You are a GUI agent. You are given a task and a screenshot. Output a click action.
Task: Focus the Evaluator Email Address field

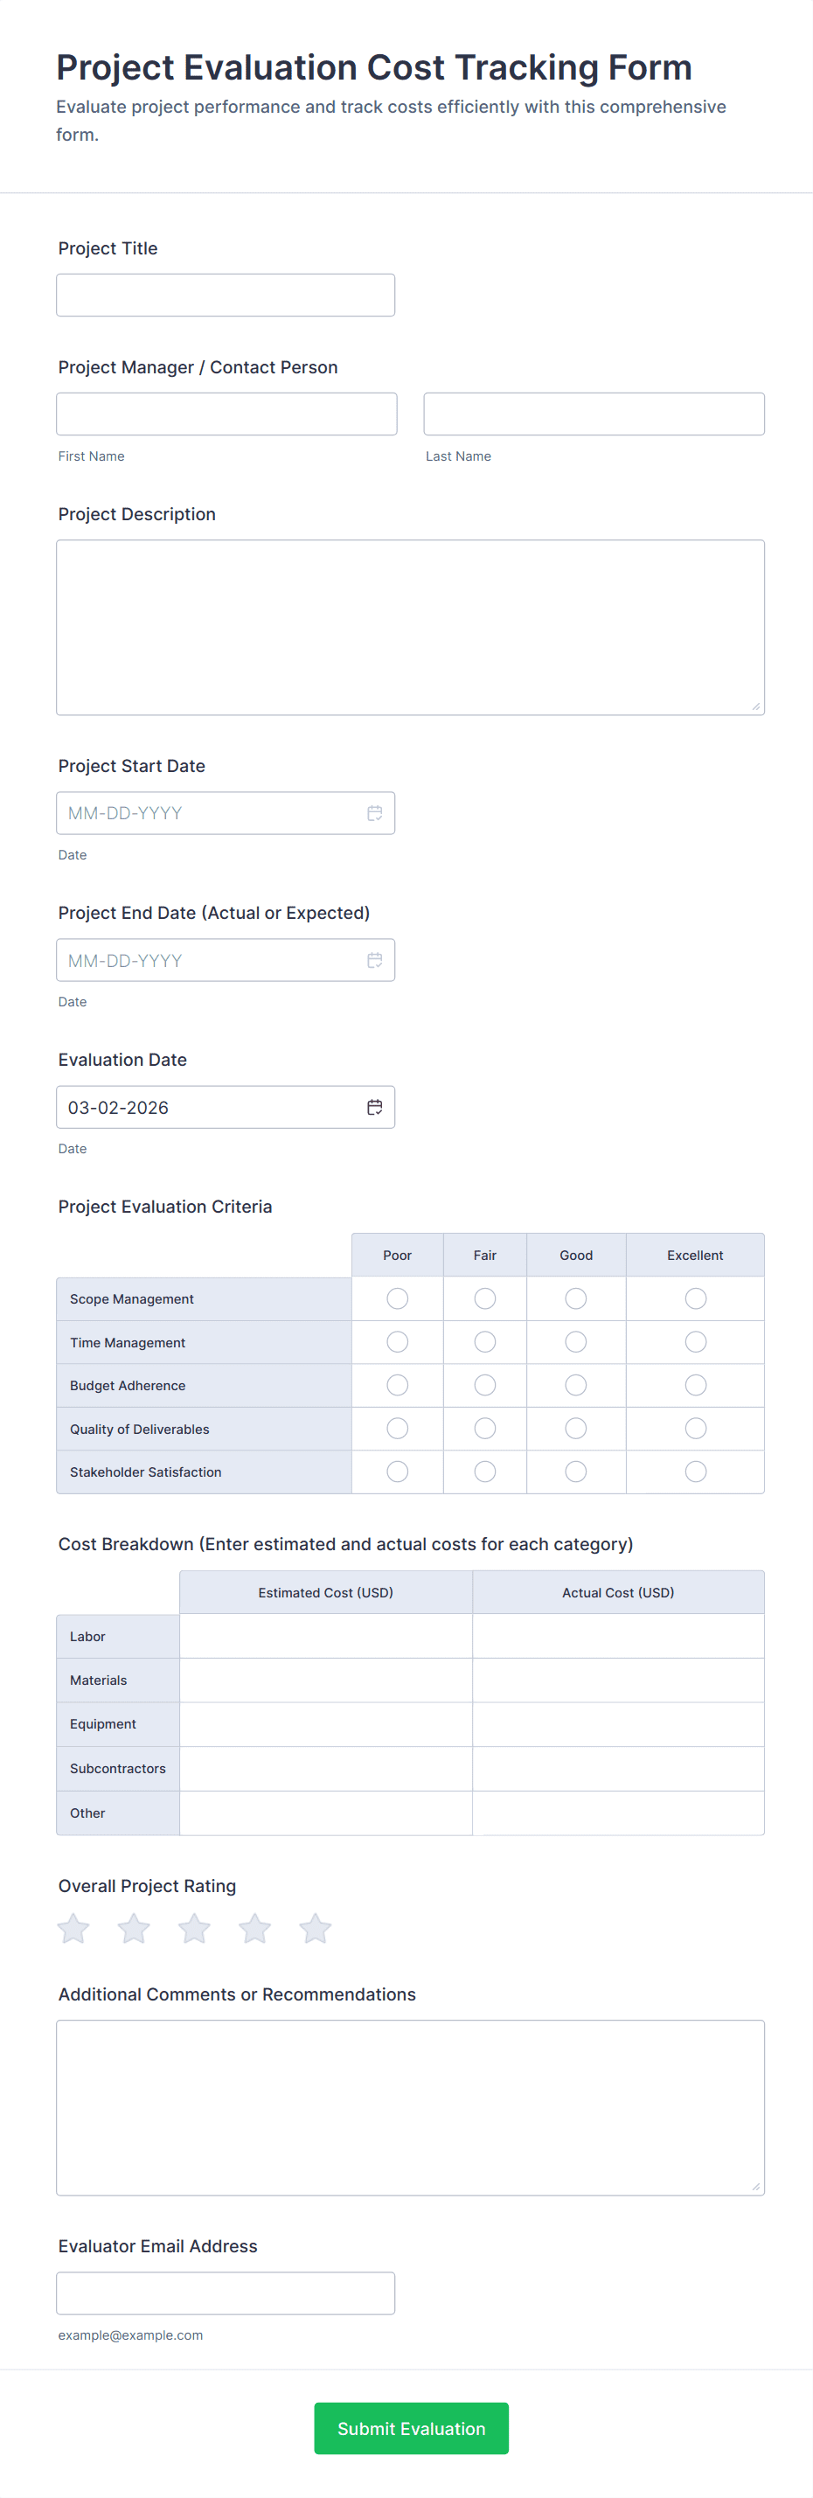click(226, 2293)
